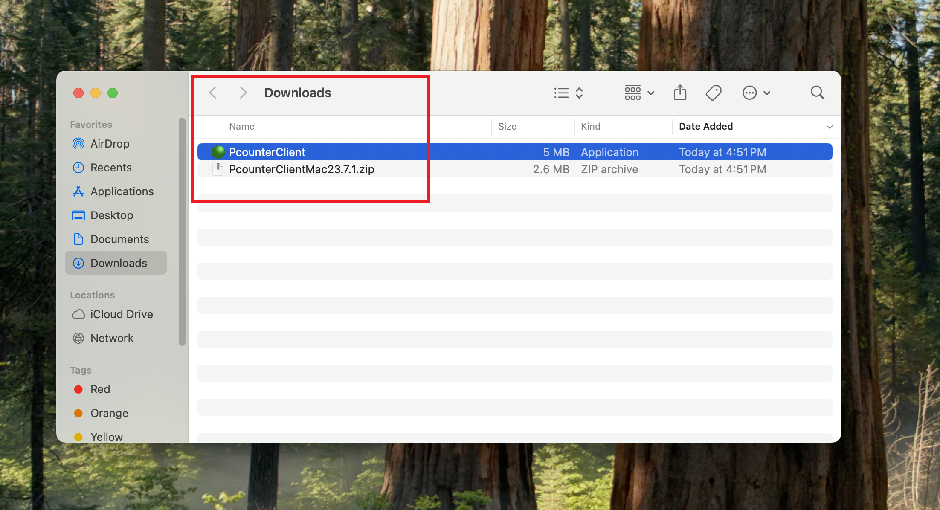Click the back navigation arrow
The image size is (940, 510).
click(213, 93)
